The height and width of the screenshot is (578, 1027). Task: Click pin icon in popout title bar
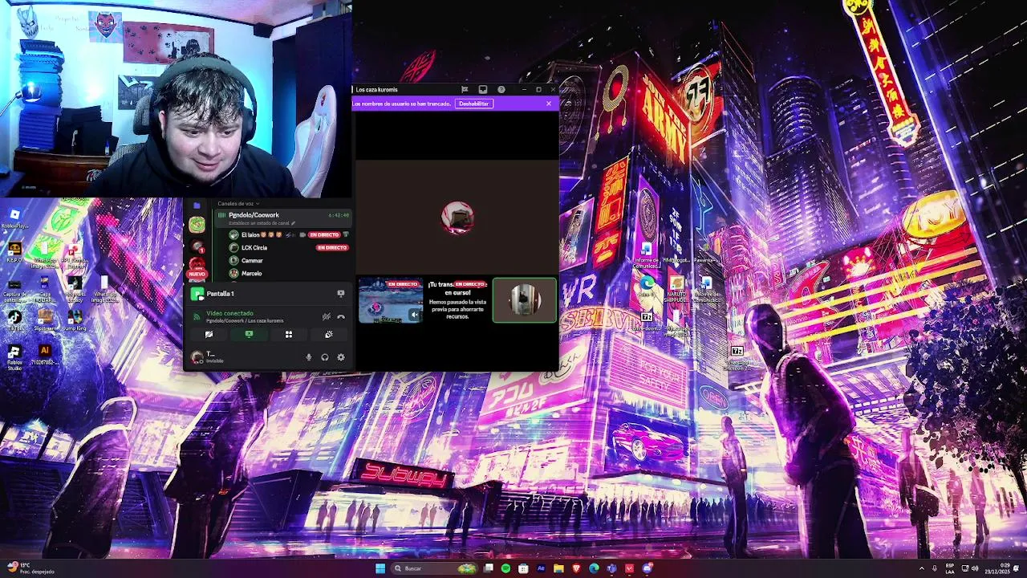click(465, 89)
